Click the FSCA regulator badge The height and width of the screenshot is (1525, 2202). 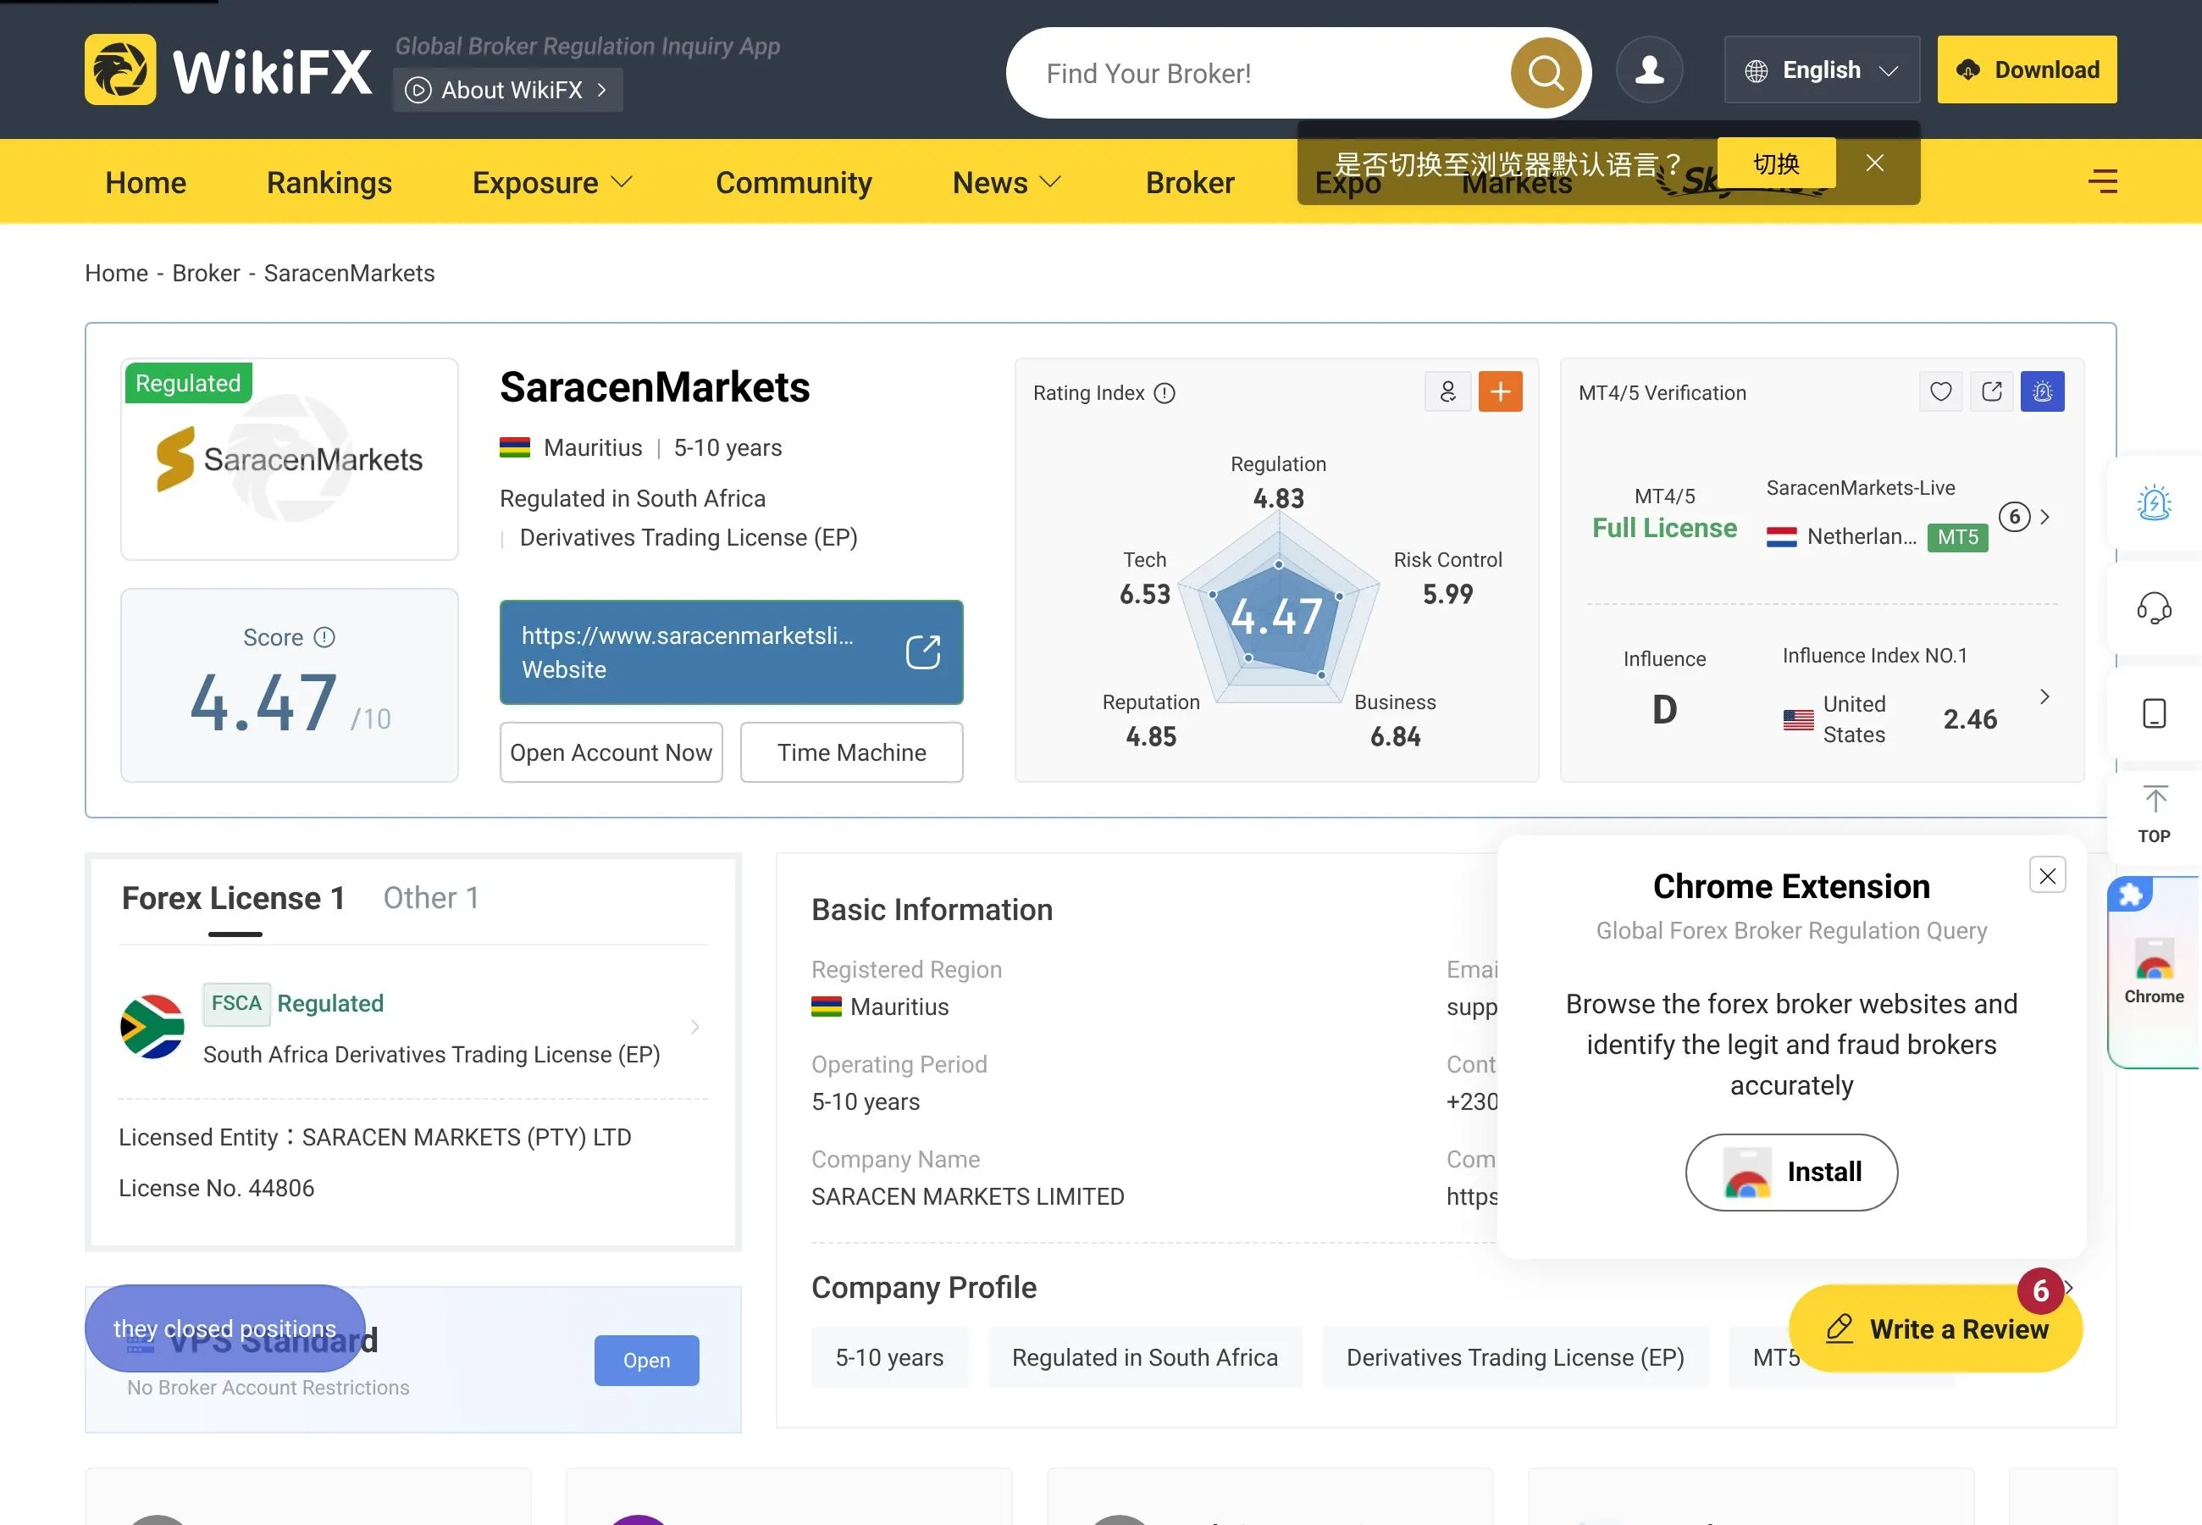pos(237,1003)
